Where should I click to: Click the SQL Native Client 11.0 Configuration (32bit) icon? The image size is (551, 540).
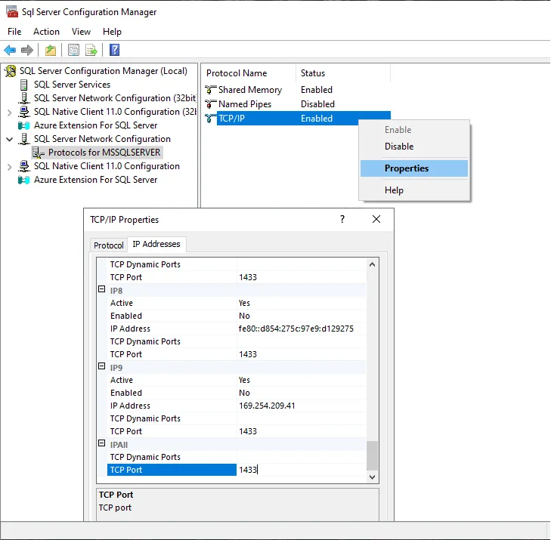[x=24, y=112]
